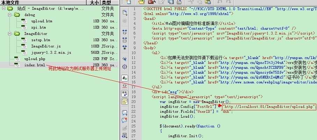Click line number 9 in the gutter

134,48
